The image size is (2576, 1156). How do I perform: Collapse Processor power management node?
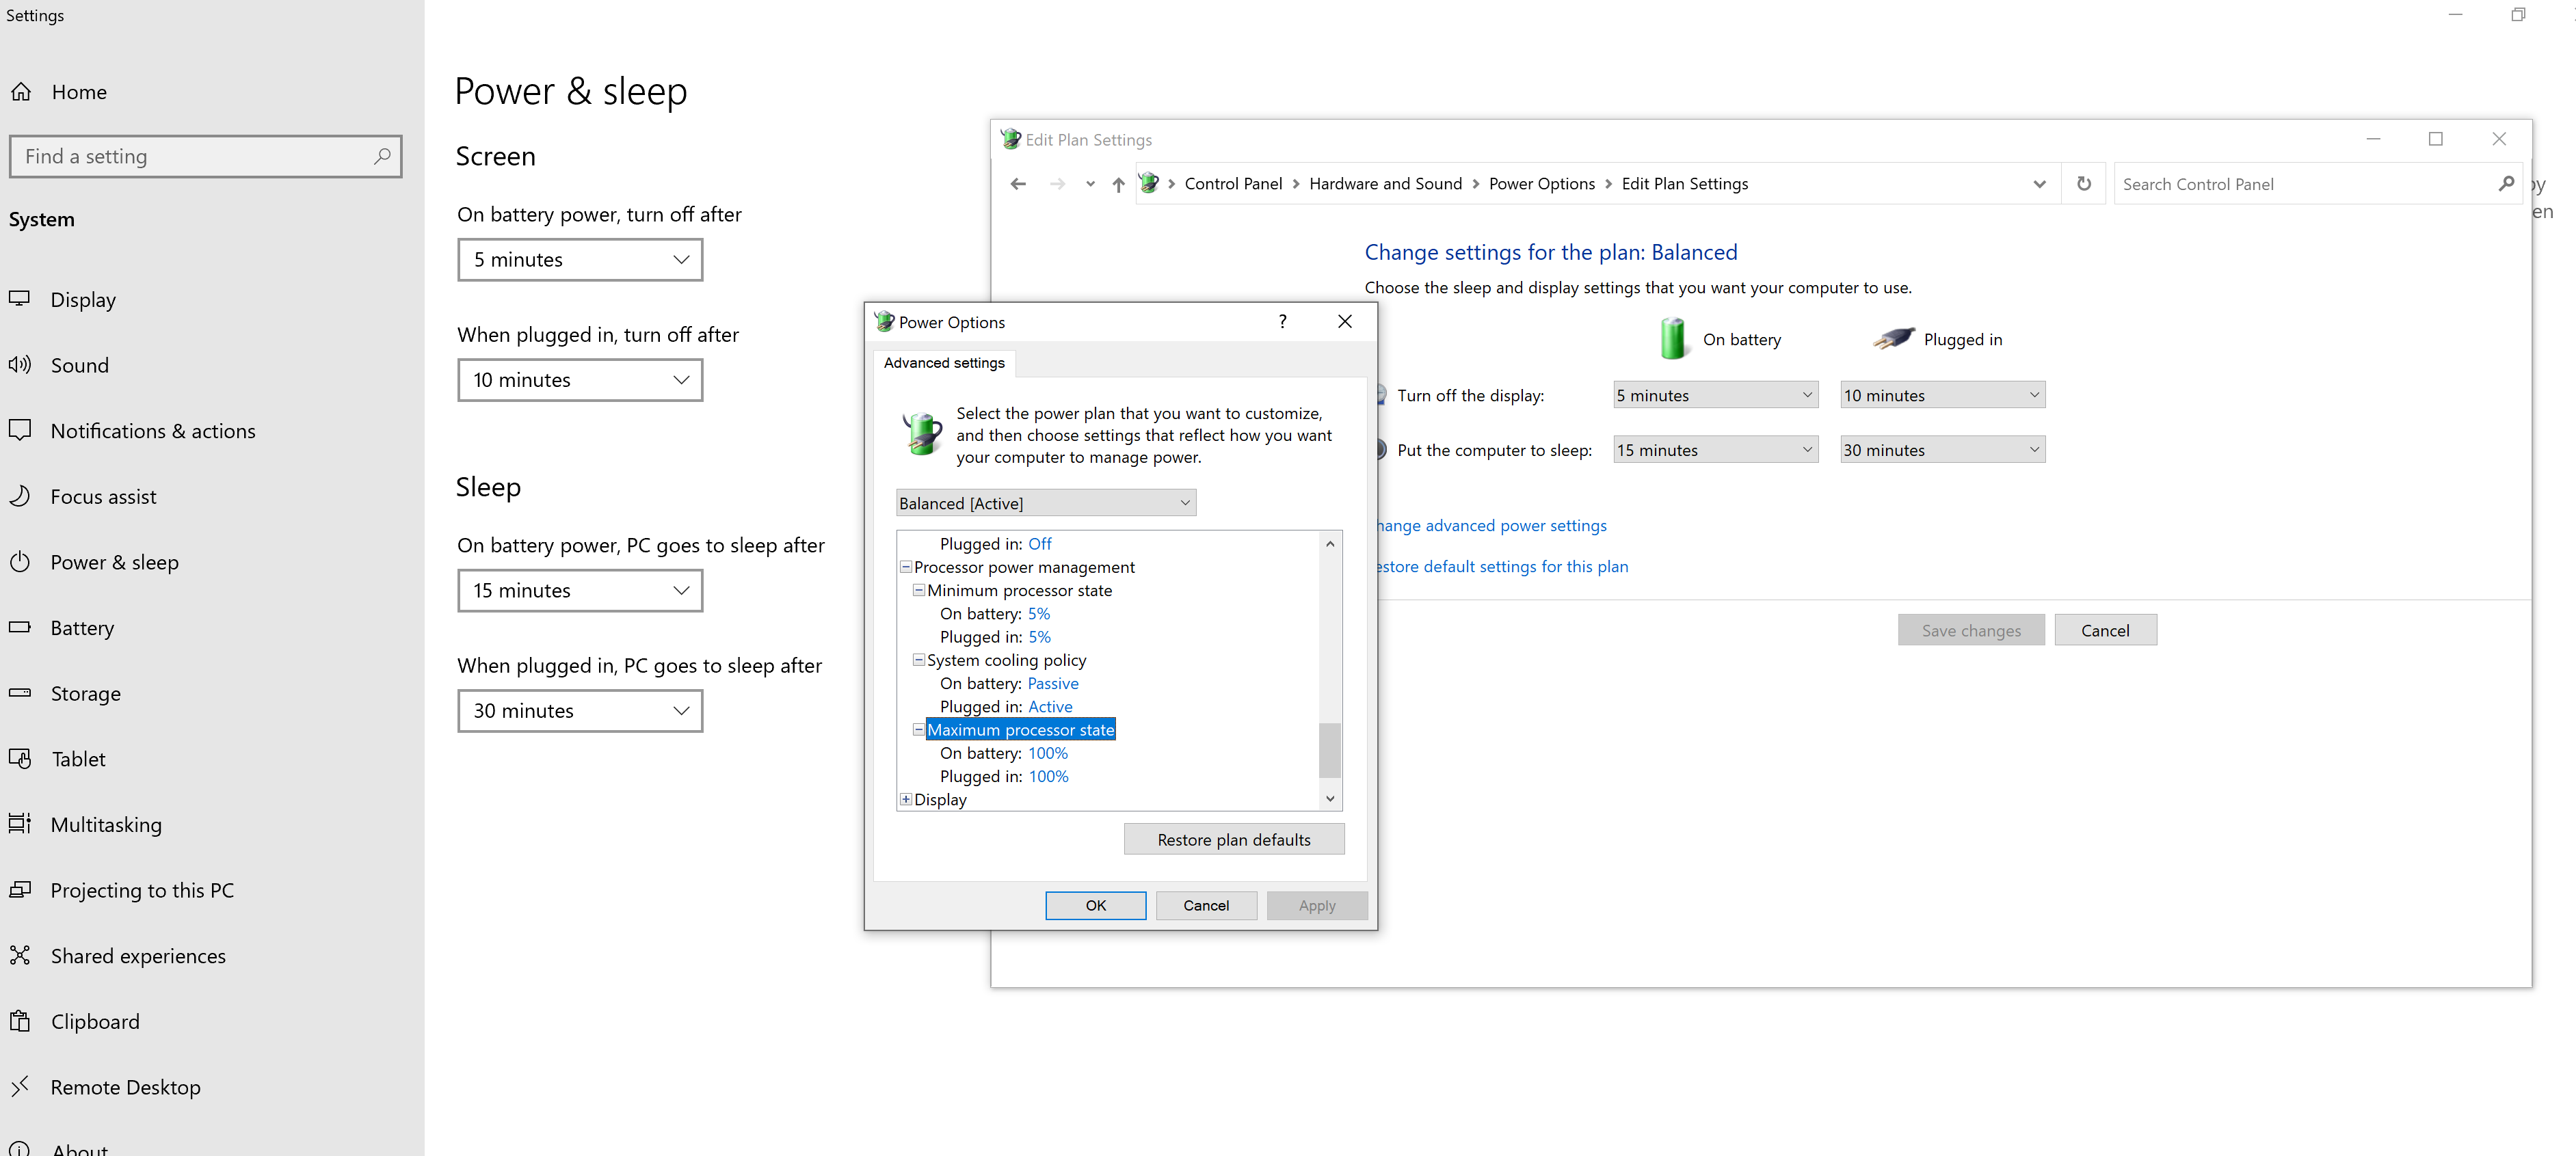pyautogui.click(x=906, y=567)
